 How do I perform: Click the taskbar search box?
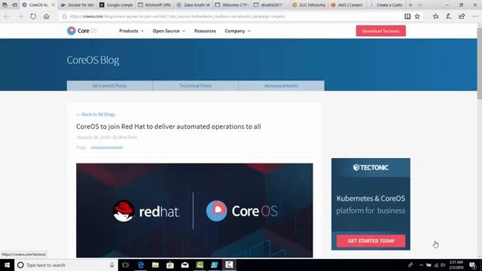tap(66, 265)
